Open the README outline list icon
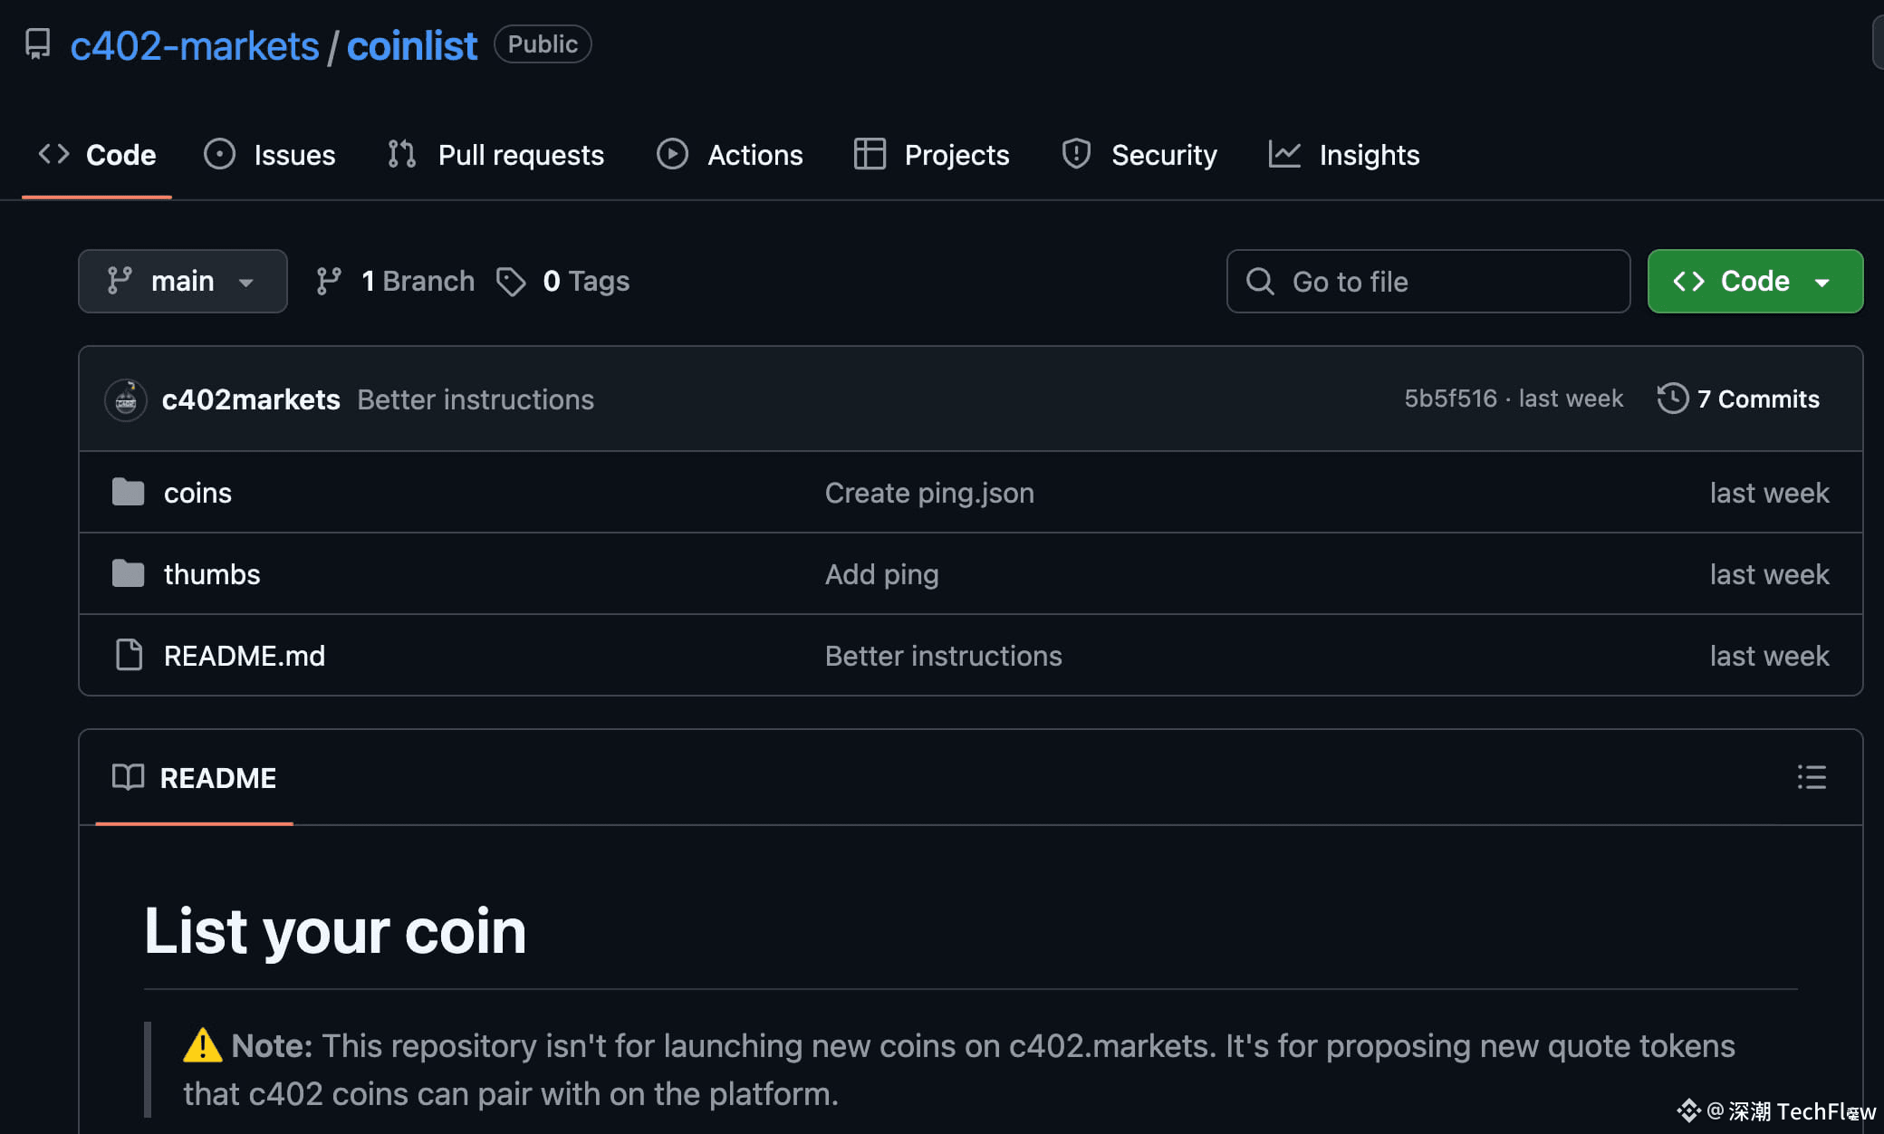Viewport: 1884px width, 1134px height. click(x=1811, y=777)
